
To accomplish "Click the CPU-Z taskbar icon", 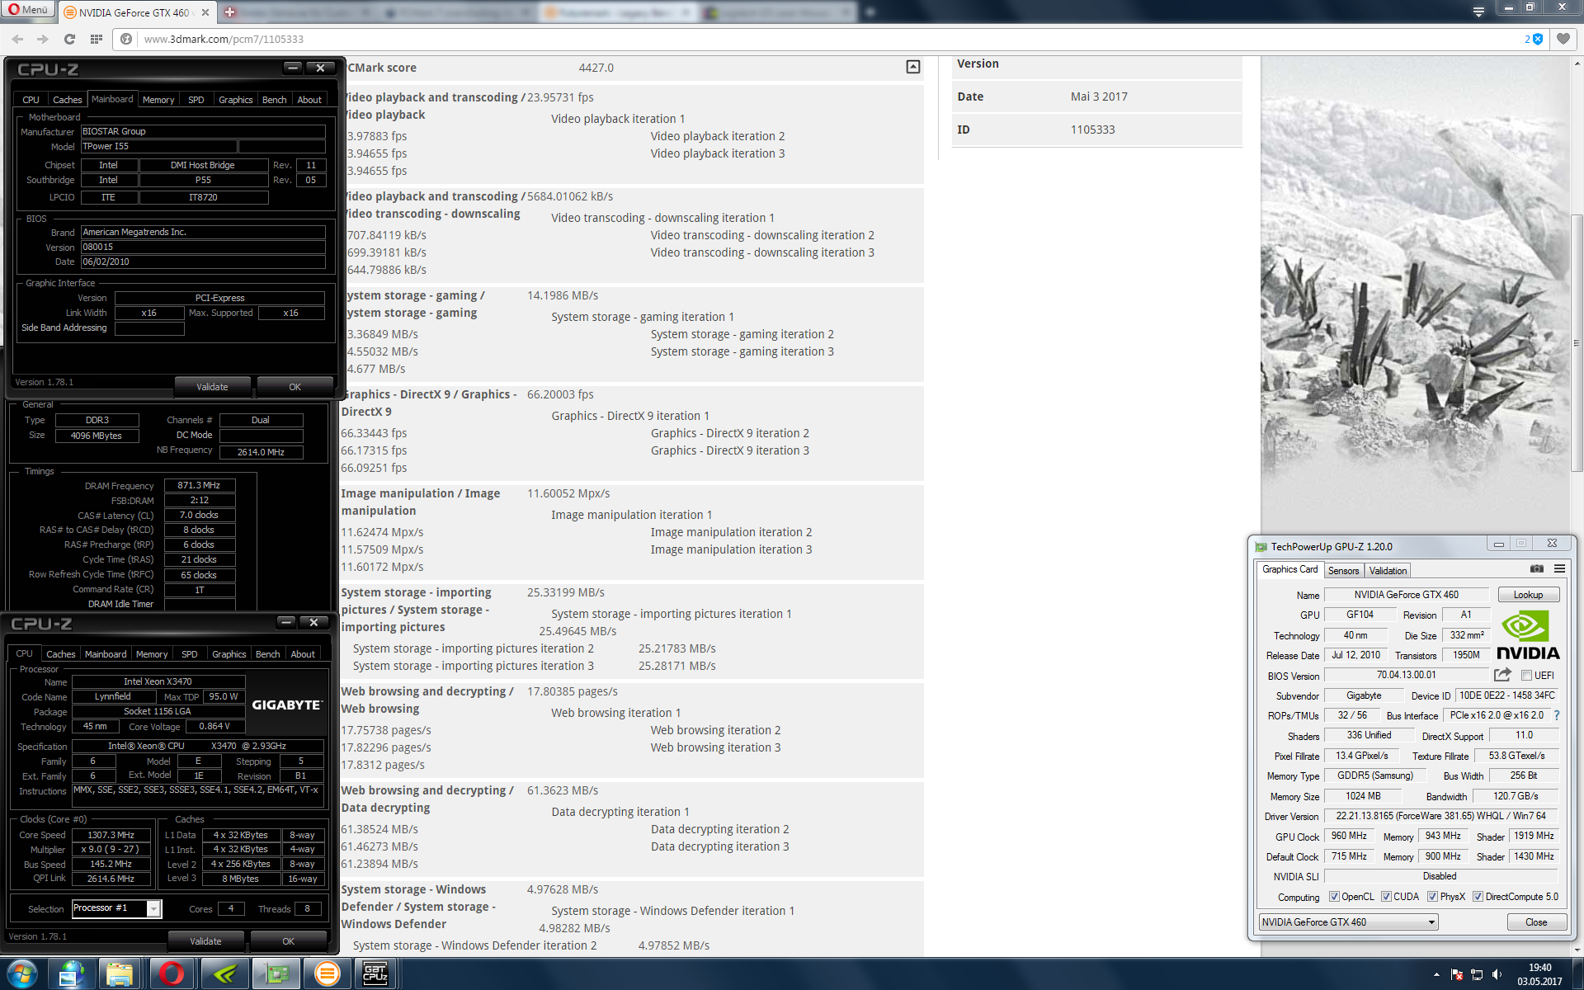I will click(x=375, y=974).
